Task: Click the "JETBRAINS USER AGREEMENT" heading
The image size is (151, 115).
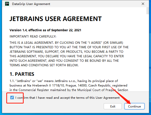Action: point(56,19)
